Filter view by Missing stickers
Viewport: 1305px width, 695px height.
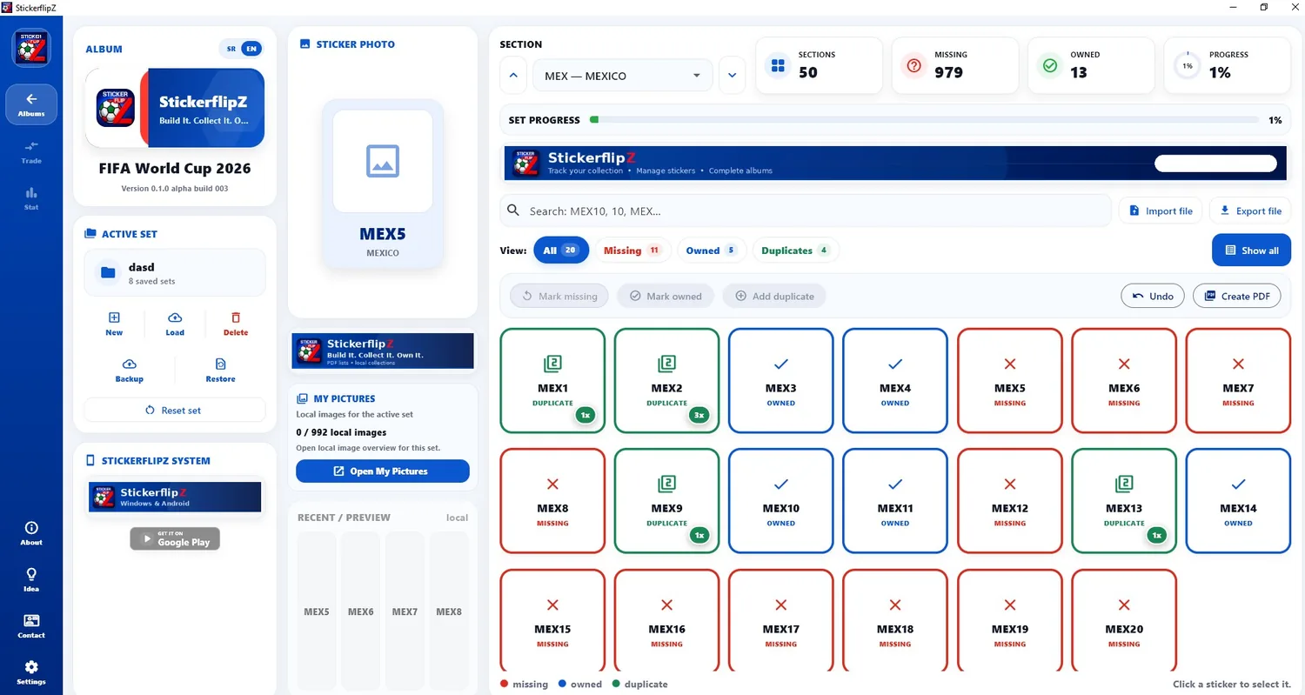coord(632,251)
